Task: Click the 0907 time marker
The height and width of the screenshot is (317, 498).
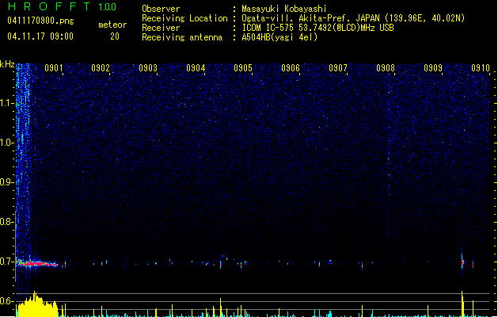Action: pos(338,68)
